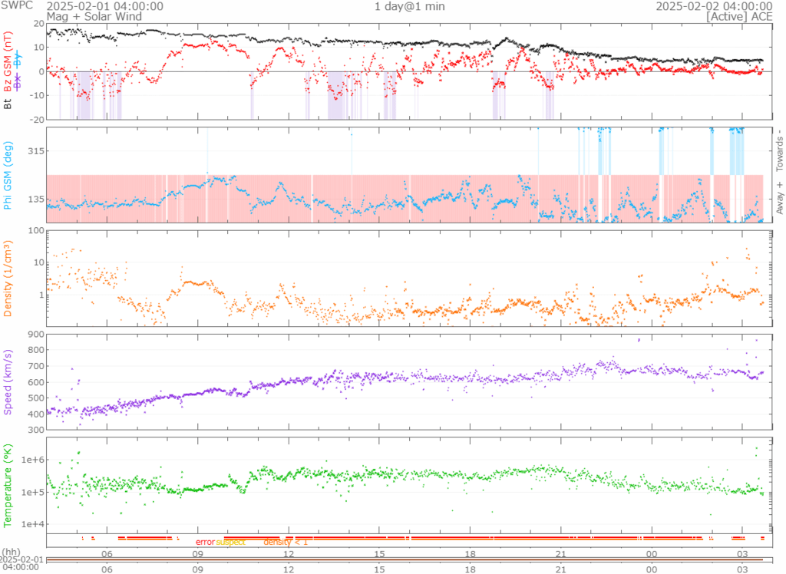The width and height of the screenshot is (786, 574).
Task: Toggle the Bt series label
Action: [8, 104]
